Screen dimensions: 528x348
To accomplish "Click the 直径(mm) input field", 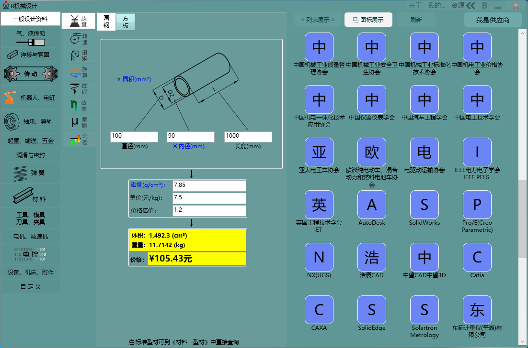I will [x=134, y=137].
